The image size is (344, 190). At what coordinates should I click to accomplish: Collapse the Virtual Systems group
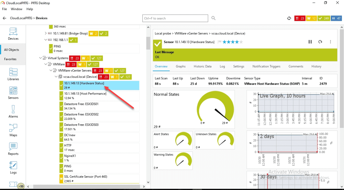[x=40, y=58]
